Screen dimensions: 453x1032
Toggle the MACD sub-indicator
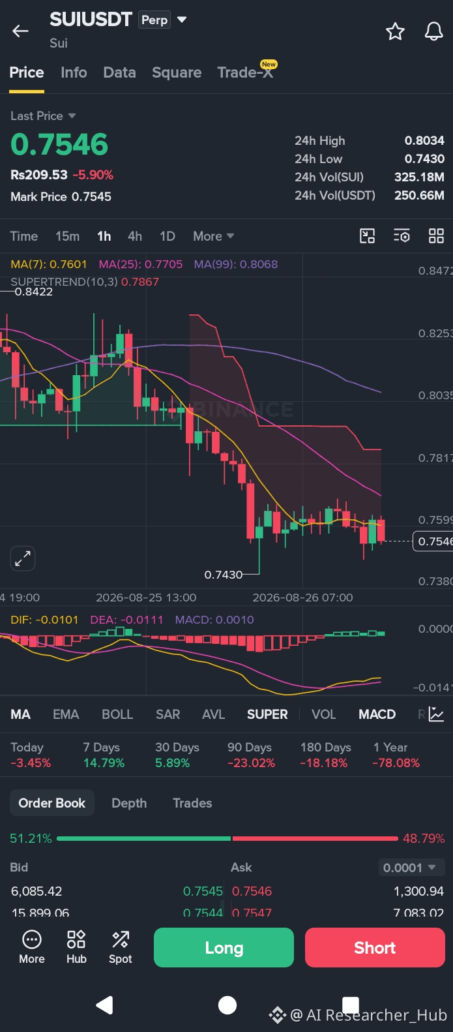tap(377, 714)
